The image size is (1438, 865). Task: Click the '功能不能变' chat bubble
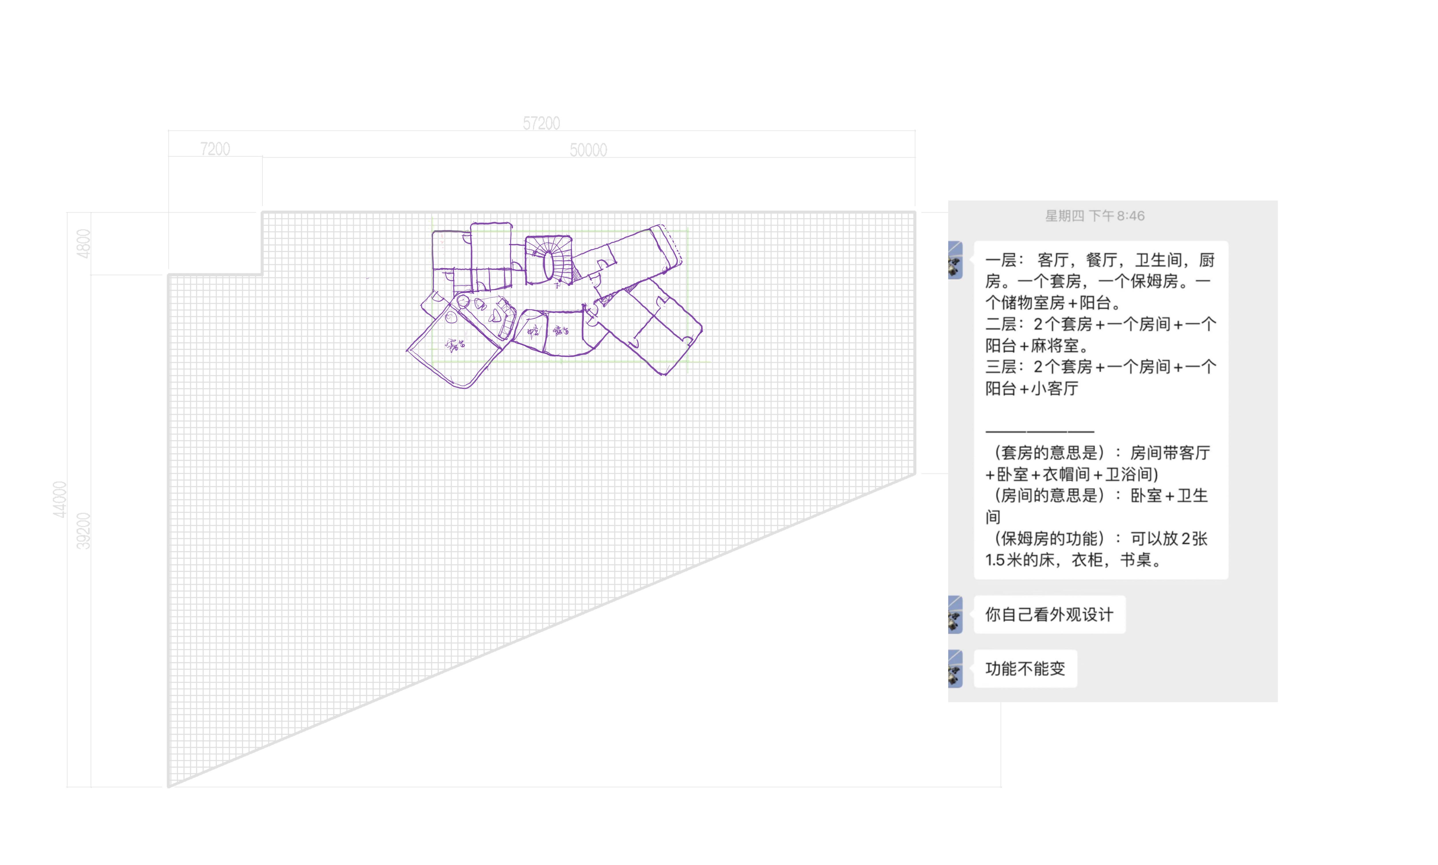[1025, 668]
